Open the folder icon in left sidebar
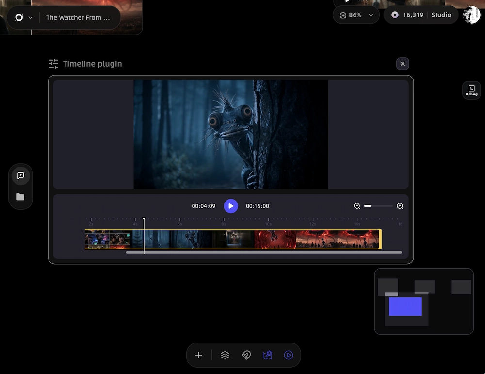Image resolution: width=485 pixels, height=374 pixels. (x=20, y=197)
